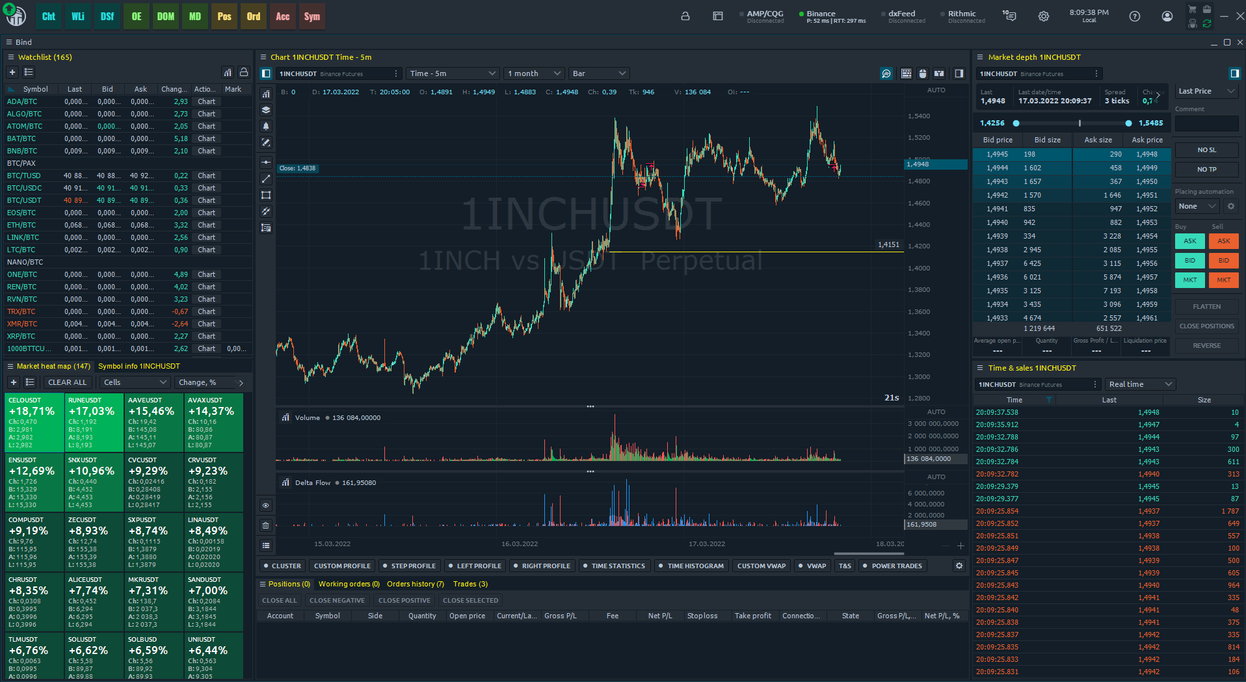The height and width of the screenshot is (682, 1246).
Task: Open the Bar chart style dropdown
Action: (x=599, y=73)
